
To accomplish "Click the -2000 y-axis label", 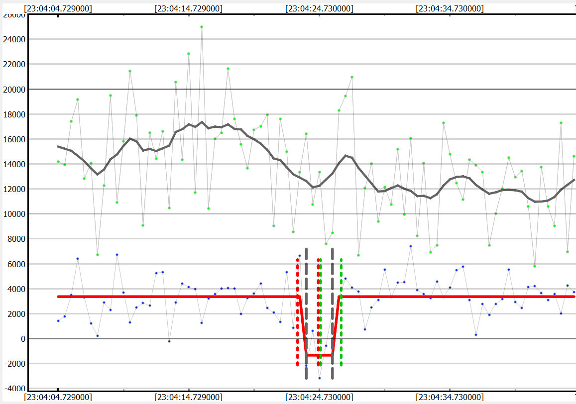I will coord(15,364).
